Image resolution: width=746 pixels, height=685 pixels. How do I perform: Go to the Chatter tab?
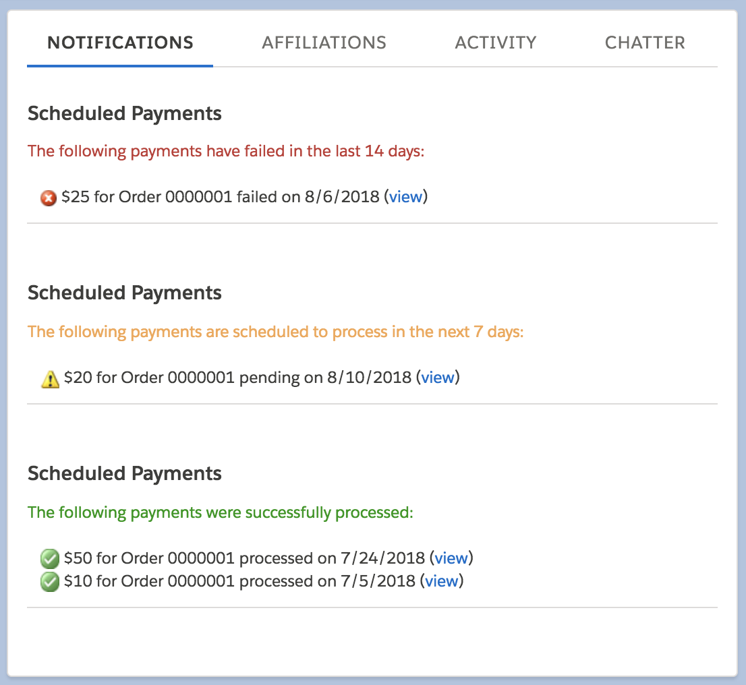(x=645, y=42)
